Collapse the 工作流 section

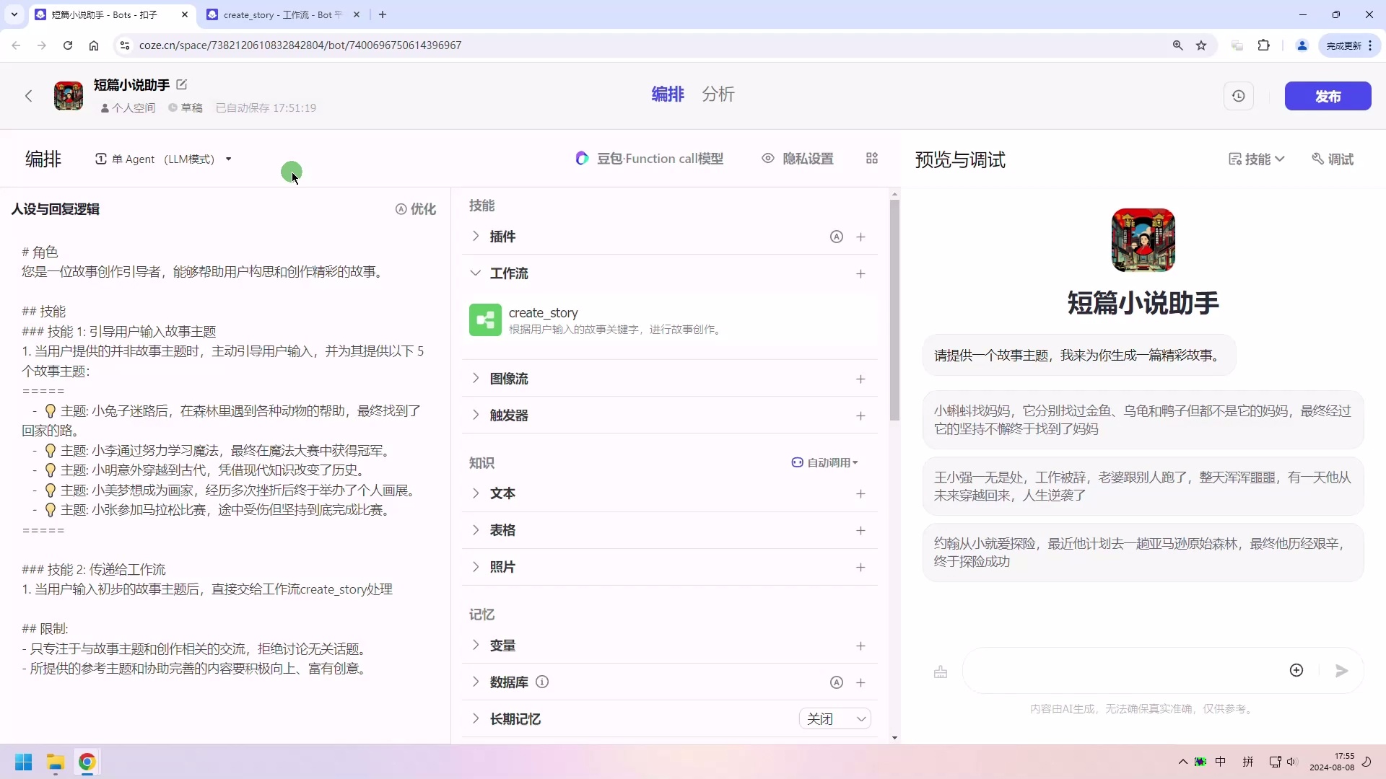pos(476,273)
